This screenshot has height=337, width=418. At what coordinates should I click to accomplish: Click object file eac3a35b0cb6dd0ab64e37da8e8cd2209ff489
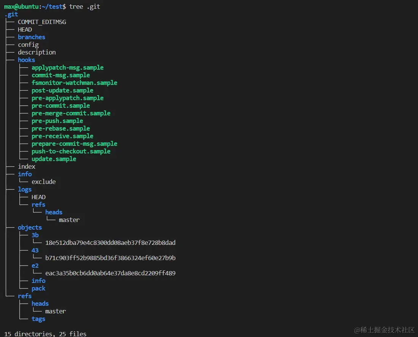coord(110,273)
